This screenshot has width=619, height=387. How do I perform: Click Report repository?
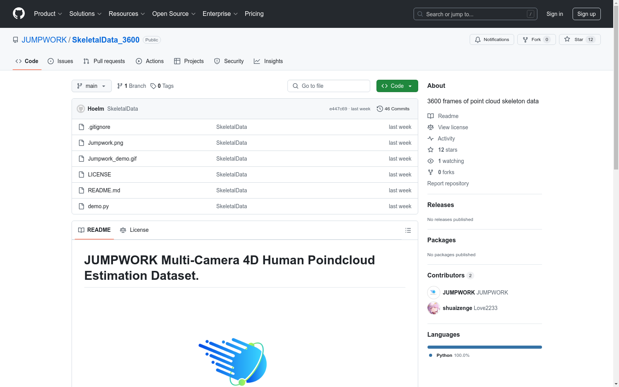(448, 183)
